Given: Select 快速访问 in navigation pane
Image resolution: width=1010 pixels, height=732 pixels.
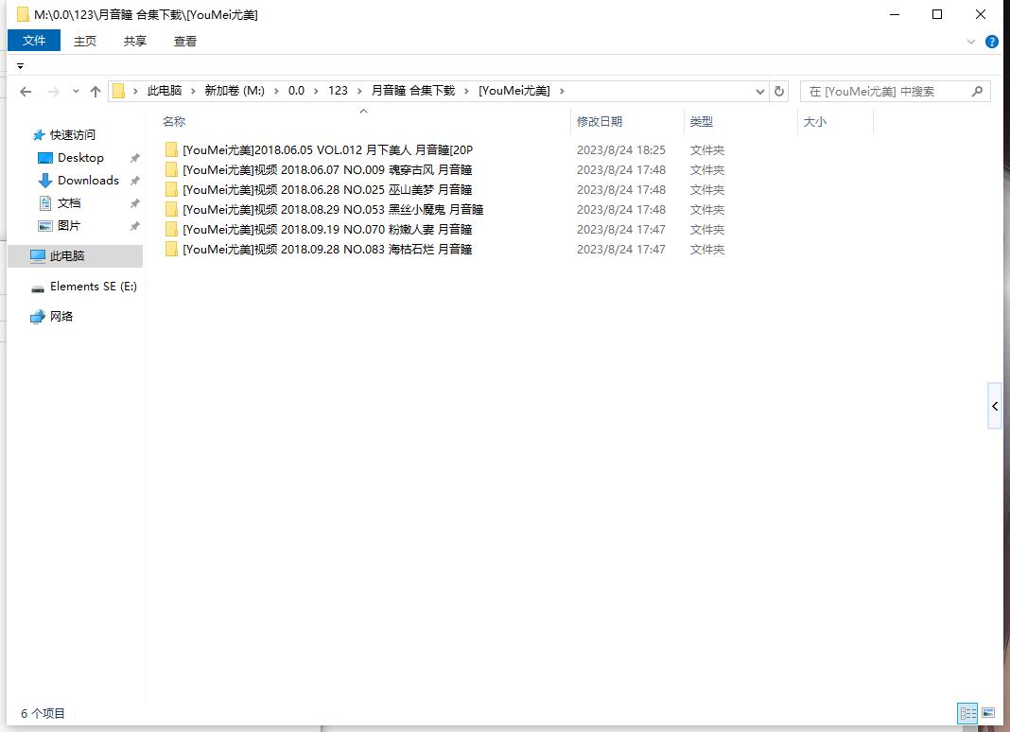Looking at the screenshot, I should click(x=72, y=134).
